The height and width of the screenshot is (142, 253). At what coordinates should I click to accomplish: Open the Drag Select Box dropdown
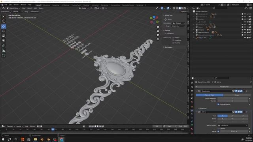click(34, 11)
